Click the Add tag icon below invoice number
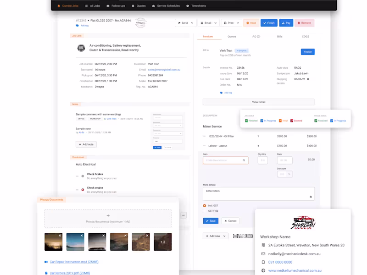Image resolution: width=367 pixels, height=275 pixels. click(x=222, y=93)
